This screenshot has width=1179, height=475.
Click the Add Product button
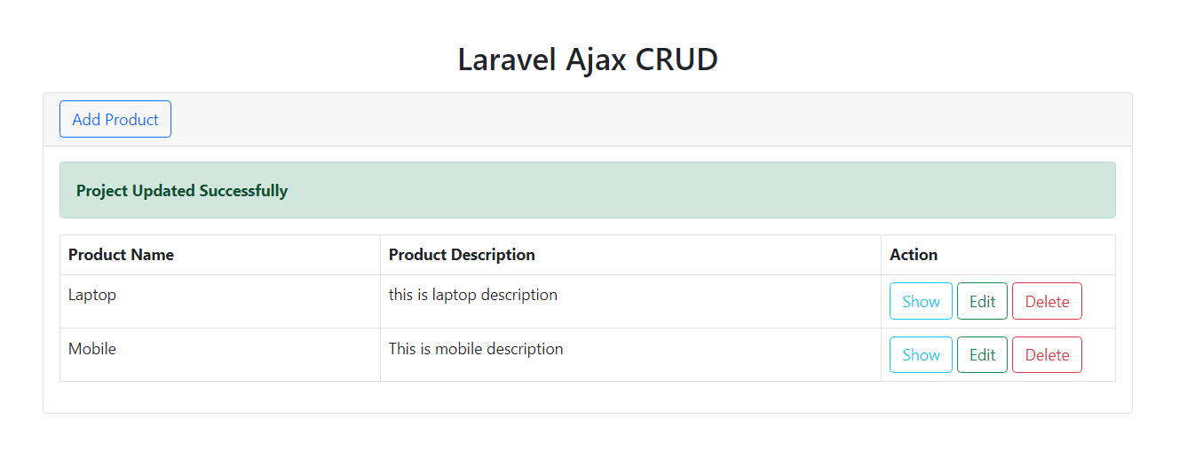(115, 120)
